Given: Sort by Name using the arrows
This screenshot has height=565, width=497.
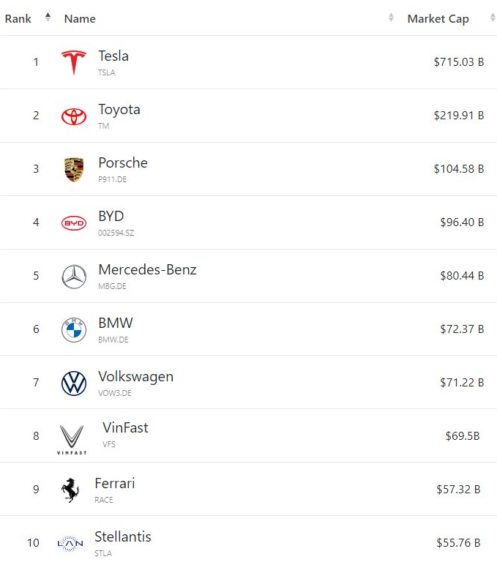Looking at the screenshot, I should click(x=391, y=17).
